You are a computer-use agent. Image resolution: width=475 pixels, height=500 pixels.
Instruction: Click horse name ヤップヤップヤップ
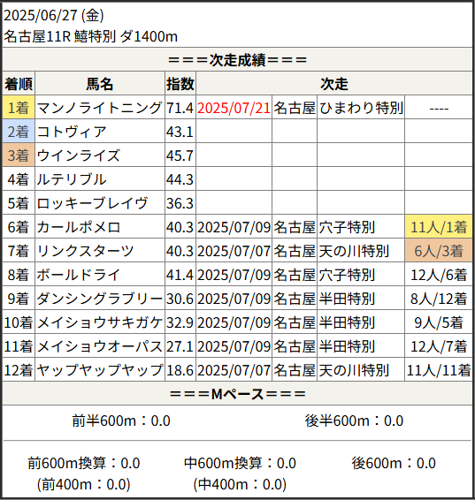coord(100,370)
